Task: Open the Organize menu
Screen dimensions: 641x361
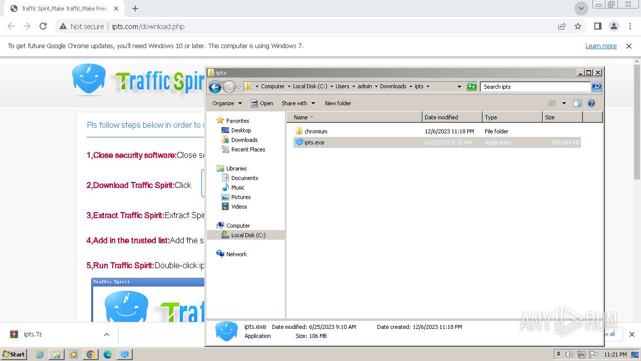Action: (227, 103)
